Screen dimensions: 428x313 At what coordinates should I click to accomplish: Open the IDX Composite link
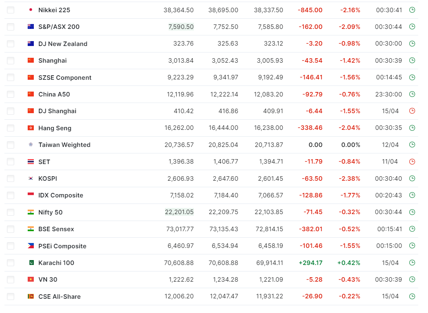[61, 195]
